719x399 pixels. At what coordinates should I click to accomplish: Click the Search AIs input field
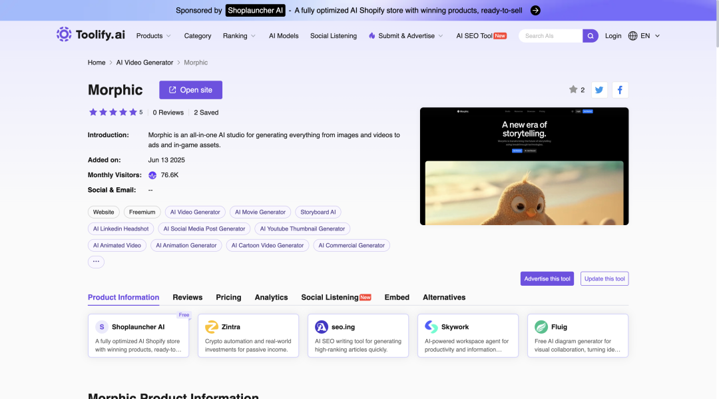pyautogui.click(x=551, y=36)
